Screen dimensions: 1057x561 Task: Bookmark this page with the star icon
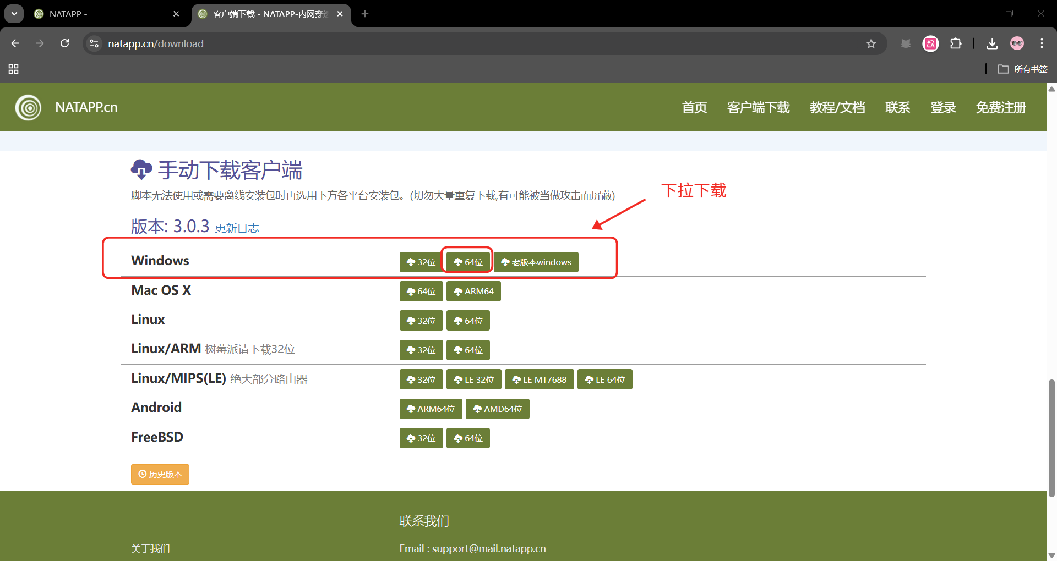point(871,43)
